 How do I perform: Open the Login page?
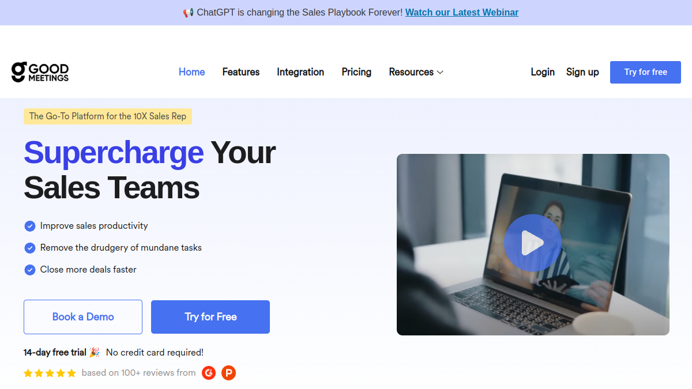pyautogui.click(x=543, y=72)
